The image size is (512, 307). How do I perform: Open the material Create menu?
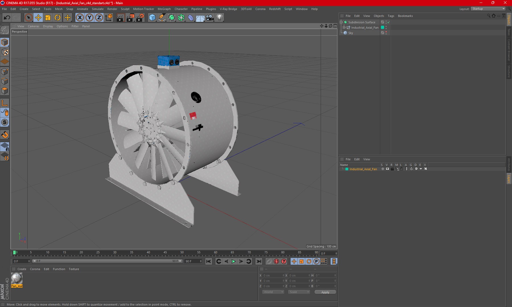22,269
